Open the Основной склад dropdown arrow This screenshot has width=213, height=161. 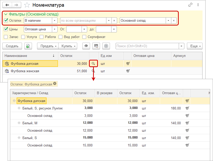click(168, 21)
